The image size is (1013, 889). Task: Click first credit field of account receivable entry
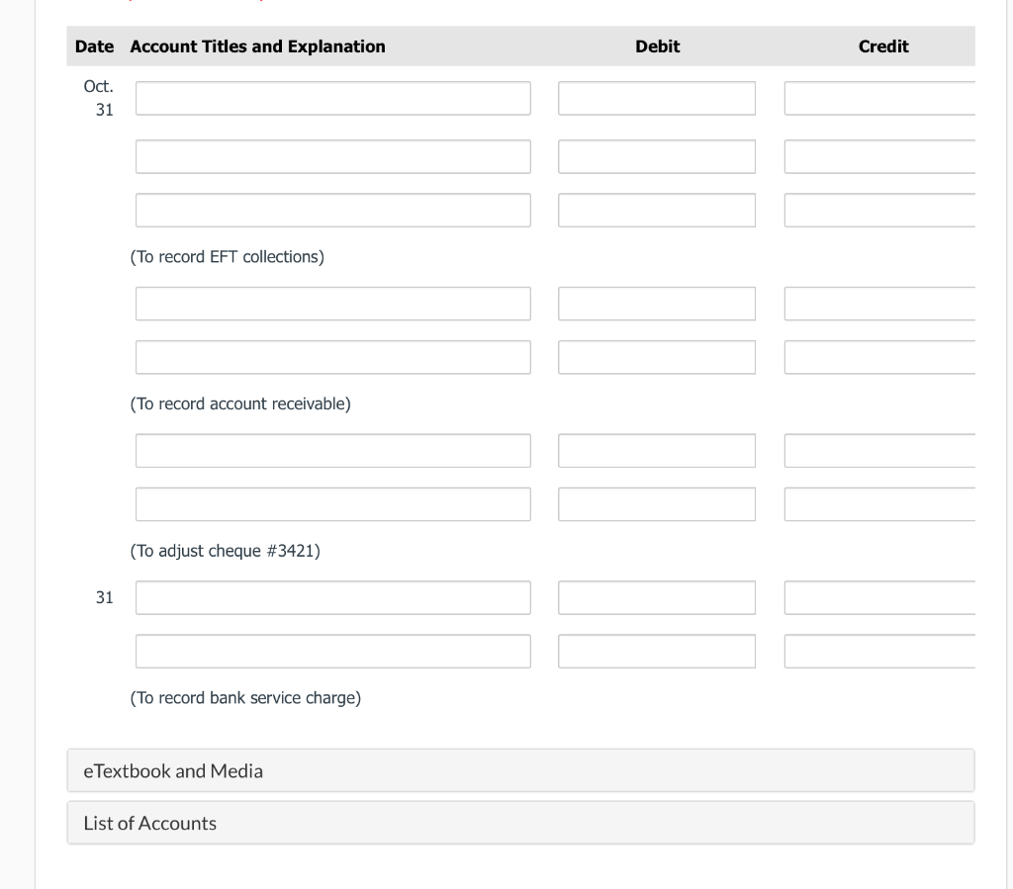pyautogui.click(x=879, y=304)
